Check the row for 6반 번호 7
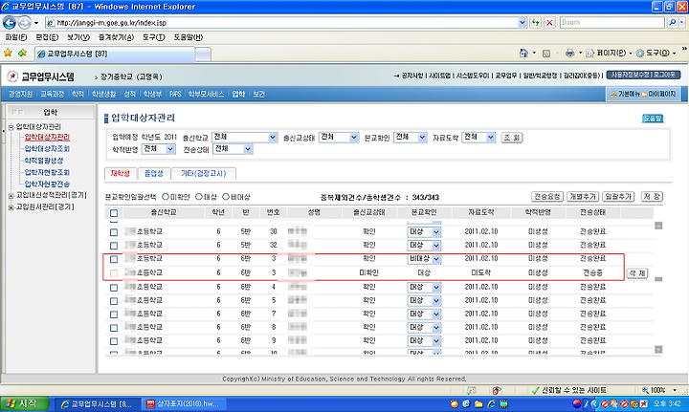 click(114, 314)
